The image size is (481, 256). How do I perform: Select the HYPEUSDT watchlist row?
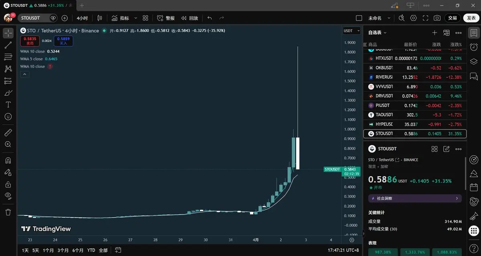click(x=415, y=124)
